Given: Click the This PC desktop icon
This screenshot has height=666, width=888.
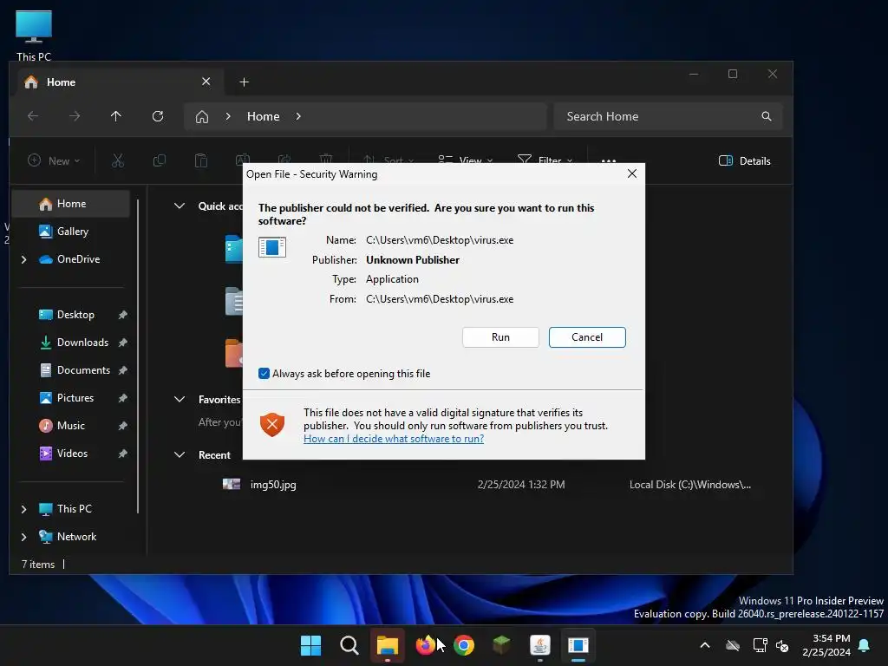Looking at the screenshot, I should tap(34, 35).
